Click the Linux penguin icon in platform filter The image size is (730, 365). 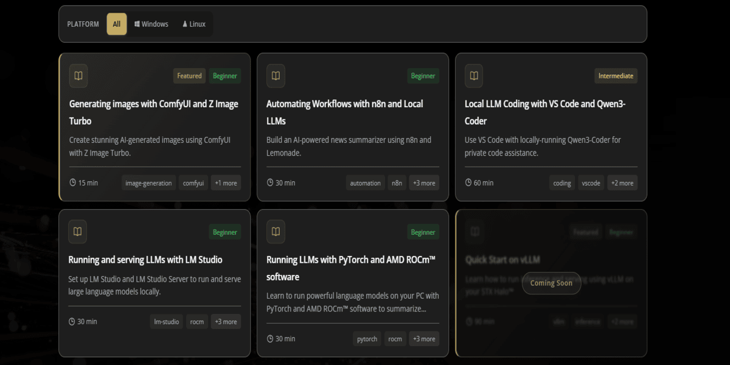pyautogui.click(x=184, y=24)
